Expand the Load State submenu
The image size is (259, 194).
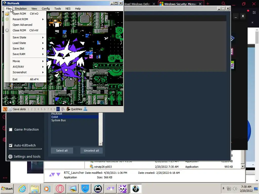pyautogui.click(x=25, y=43)
